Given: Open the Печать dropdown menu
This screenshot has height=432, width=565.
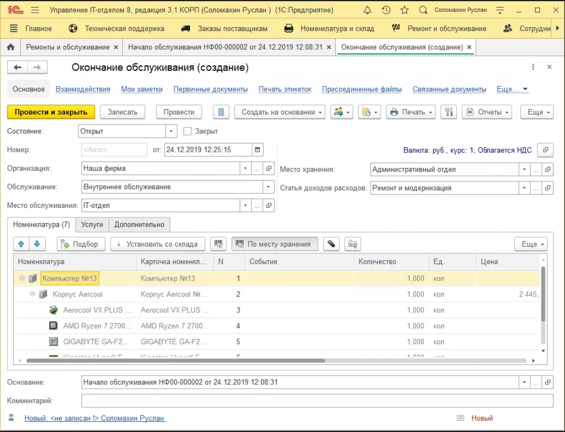Looking at the screenshot, I should coord(410,112).
